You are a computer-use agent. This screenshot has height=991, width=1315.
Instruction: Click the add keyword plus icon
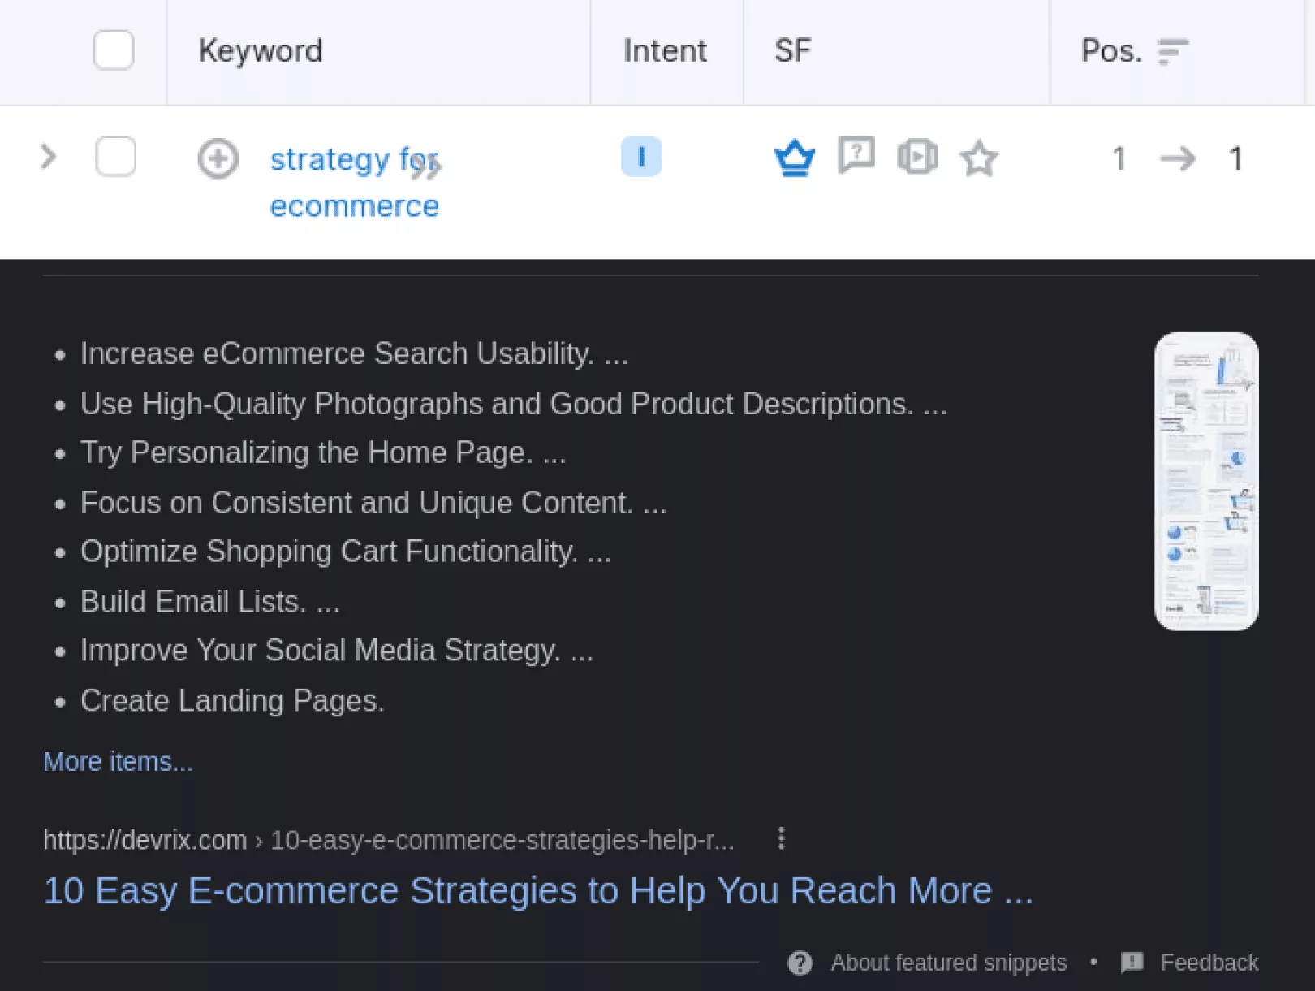pyautogui.click(x=218, y=158)
